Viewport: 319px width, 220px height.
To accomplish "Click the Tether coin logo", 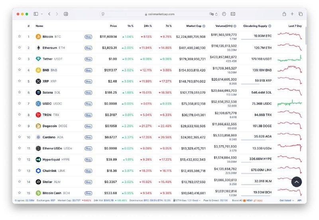I will click(x=38, y=59).
